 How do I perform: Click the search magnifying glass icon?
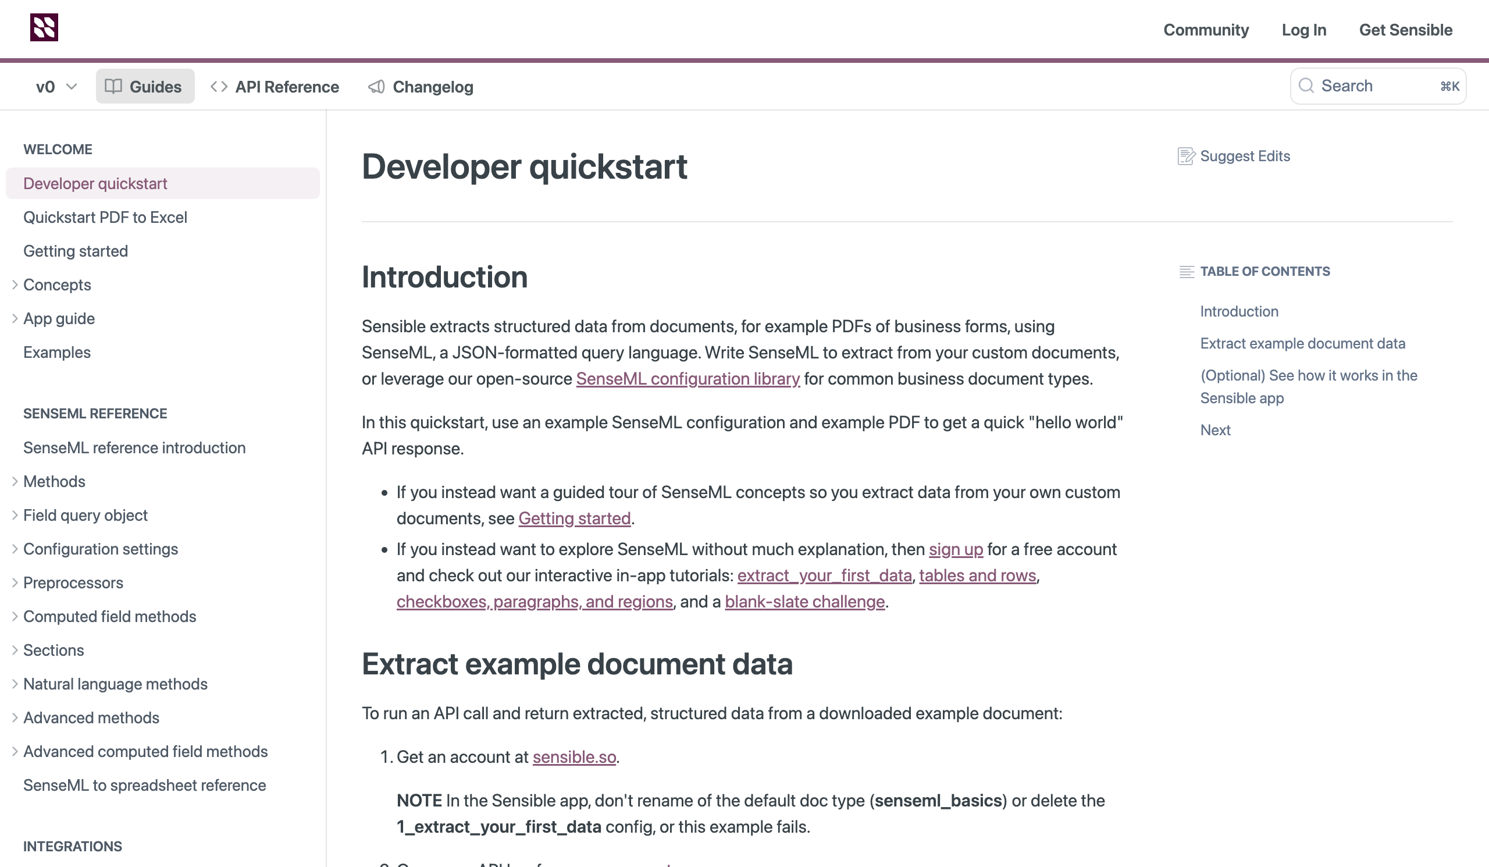1306,86
